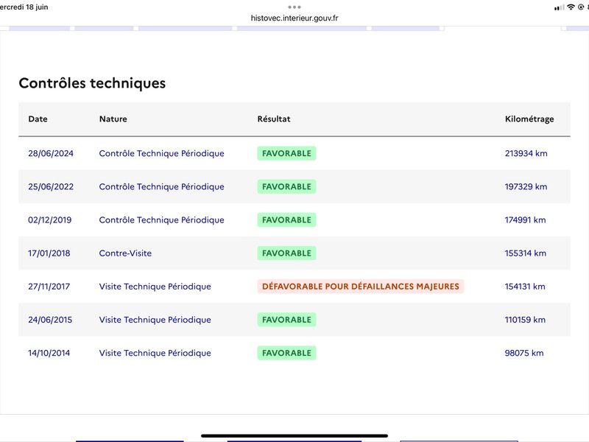Viewport: 589px width, 442px height.
Task: Select the date 27/11/2017
Action: click(49, 287)
